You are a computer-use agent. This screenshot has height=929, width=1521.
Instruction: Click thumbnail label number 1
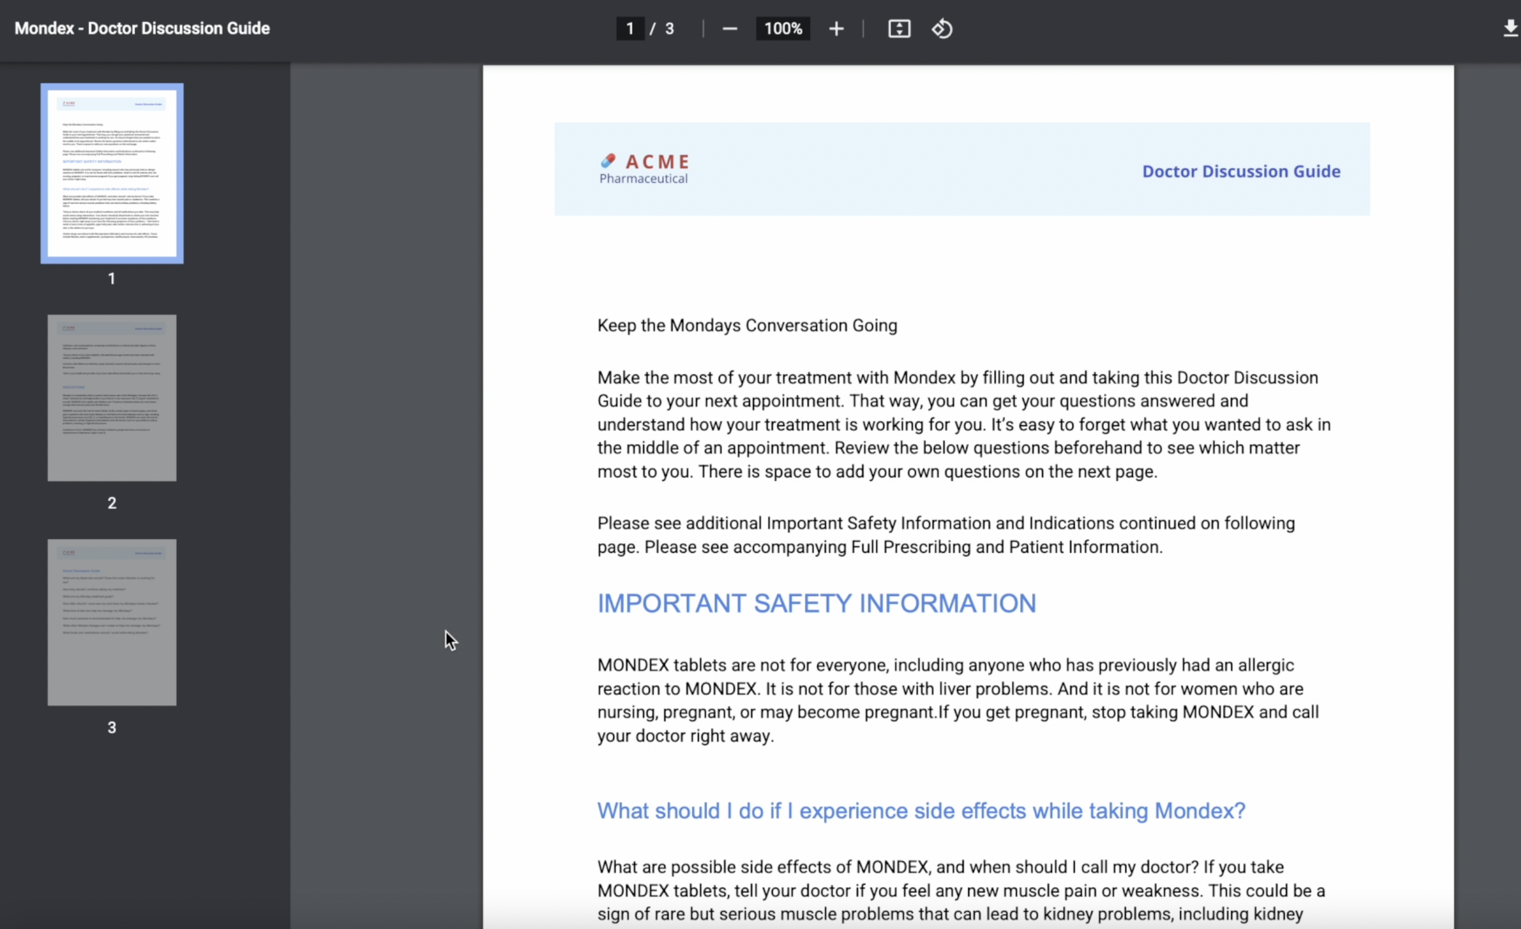click(x=112, y=278)
